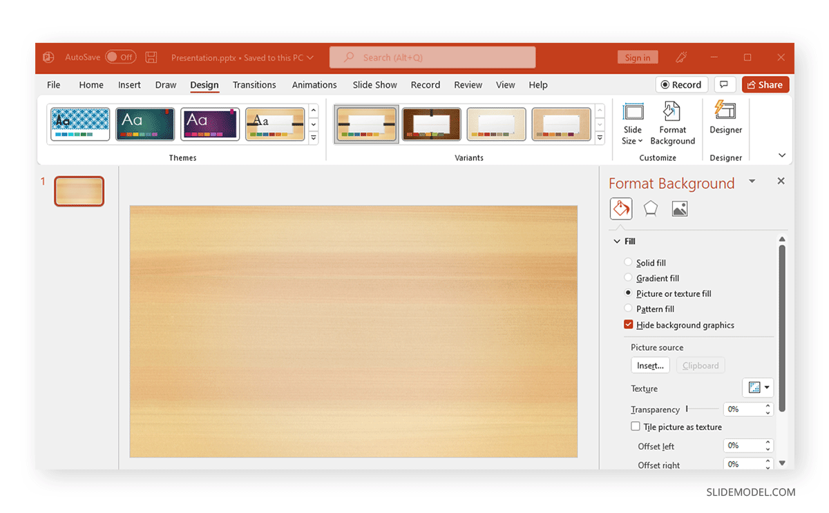Uncheck Hide background graphics
Image resolution: width=829 pixels, height=513 pixels.
[628, 325]
